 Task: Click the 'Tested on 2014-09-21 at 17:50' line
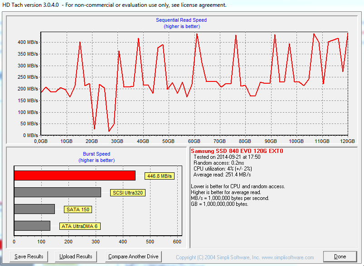point(227,157)
